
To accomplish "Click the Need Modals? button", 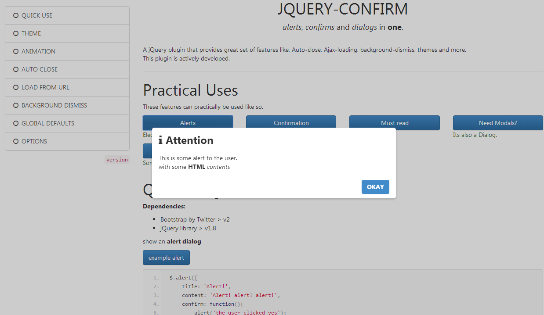I will (x=498, y=123).
